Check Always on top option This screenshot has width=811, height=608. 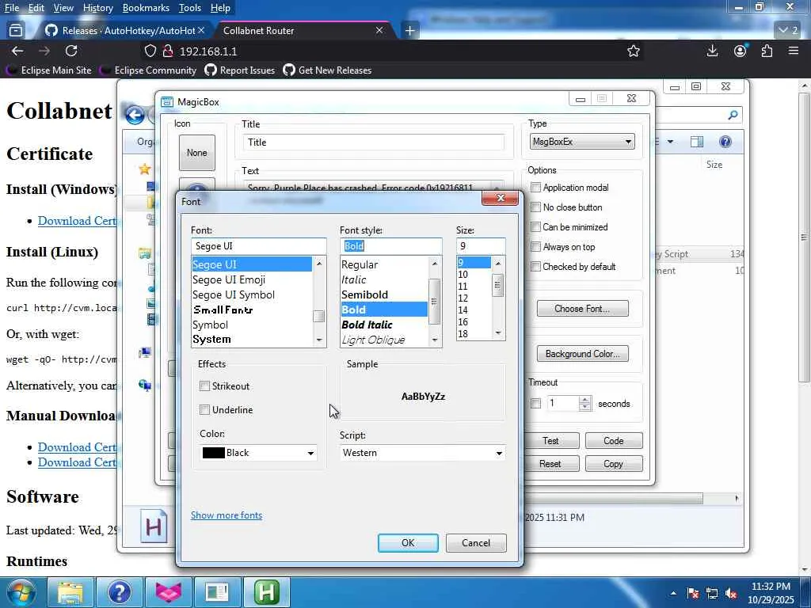(536, 247)
